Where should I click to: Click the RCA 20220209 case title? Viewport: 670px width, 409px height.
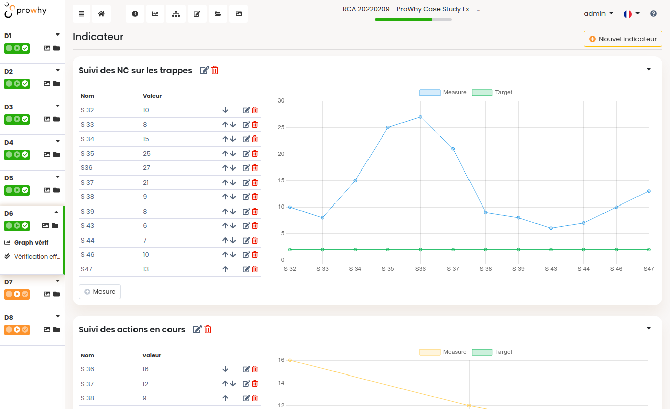tap(411, 9)
